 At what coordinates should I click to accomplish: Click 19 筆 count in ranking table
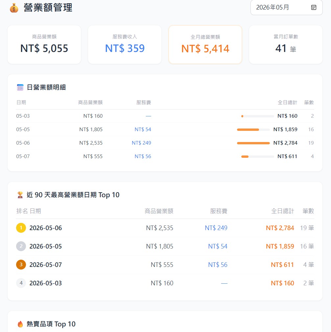point(307,228)
